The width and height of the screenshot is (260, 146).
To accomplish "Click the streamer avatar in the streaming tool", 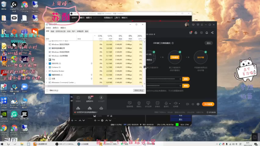I will coord(187,25).
